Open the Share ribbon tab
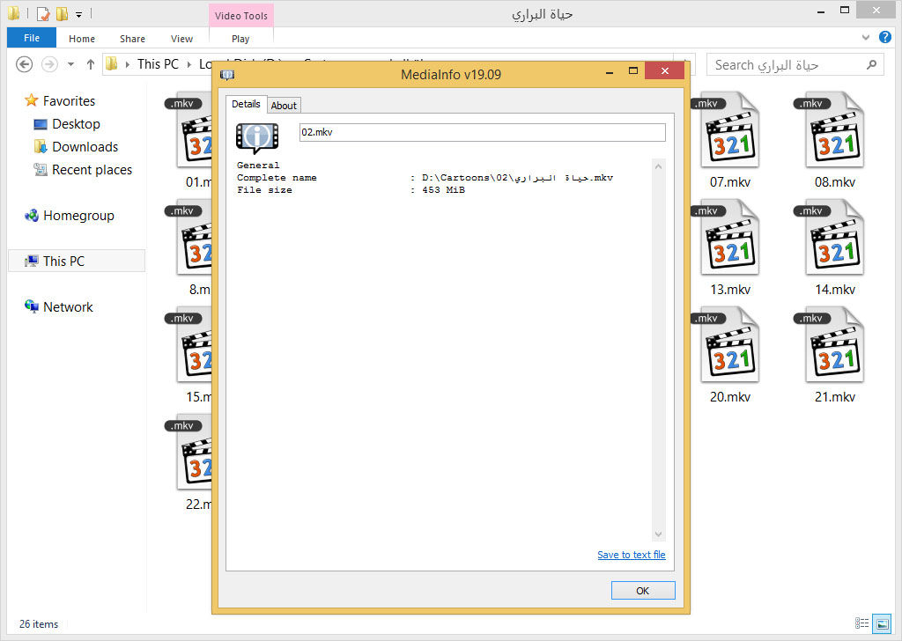 click(132, 39)
